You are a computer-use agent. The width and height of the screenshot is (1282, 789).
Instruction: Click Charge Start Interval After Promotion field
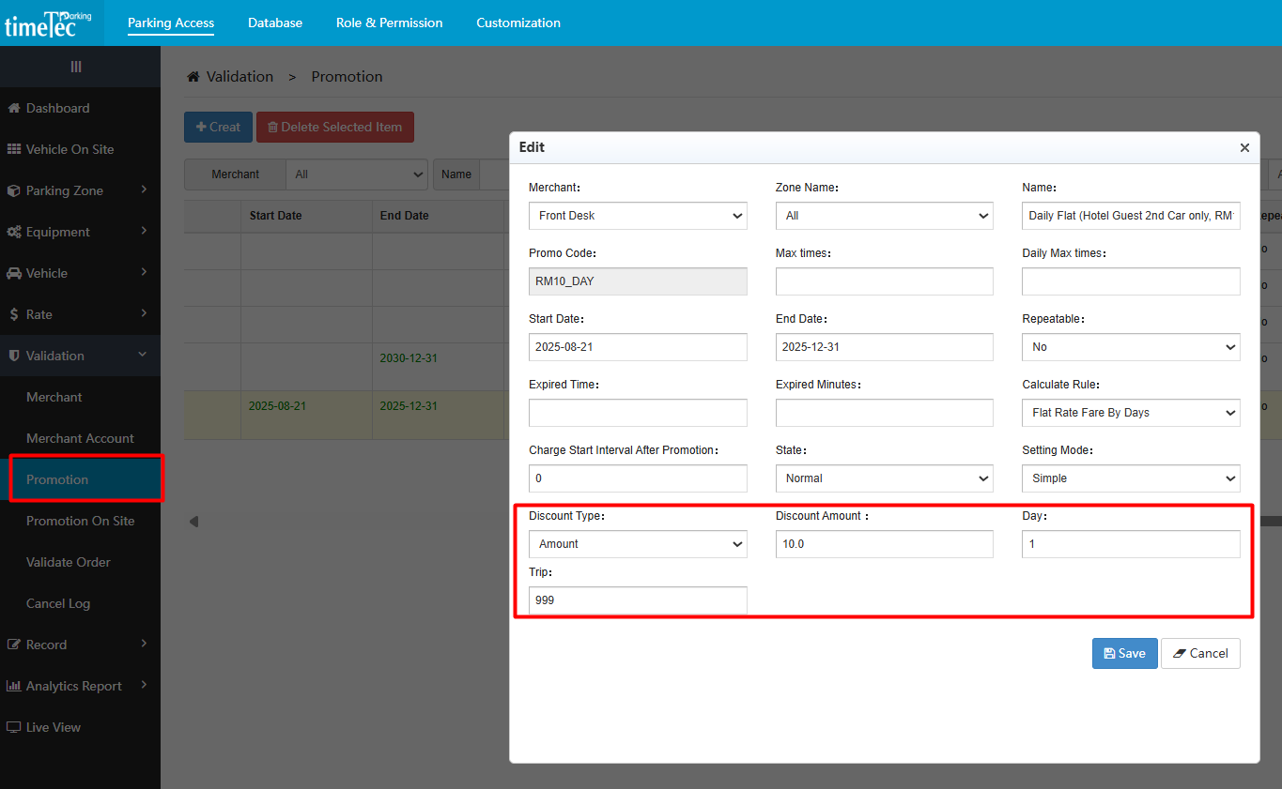[x=638, y=478]
